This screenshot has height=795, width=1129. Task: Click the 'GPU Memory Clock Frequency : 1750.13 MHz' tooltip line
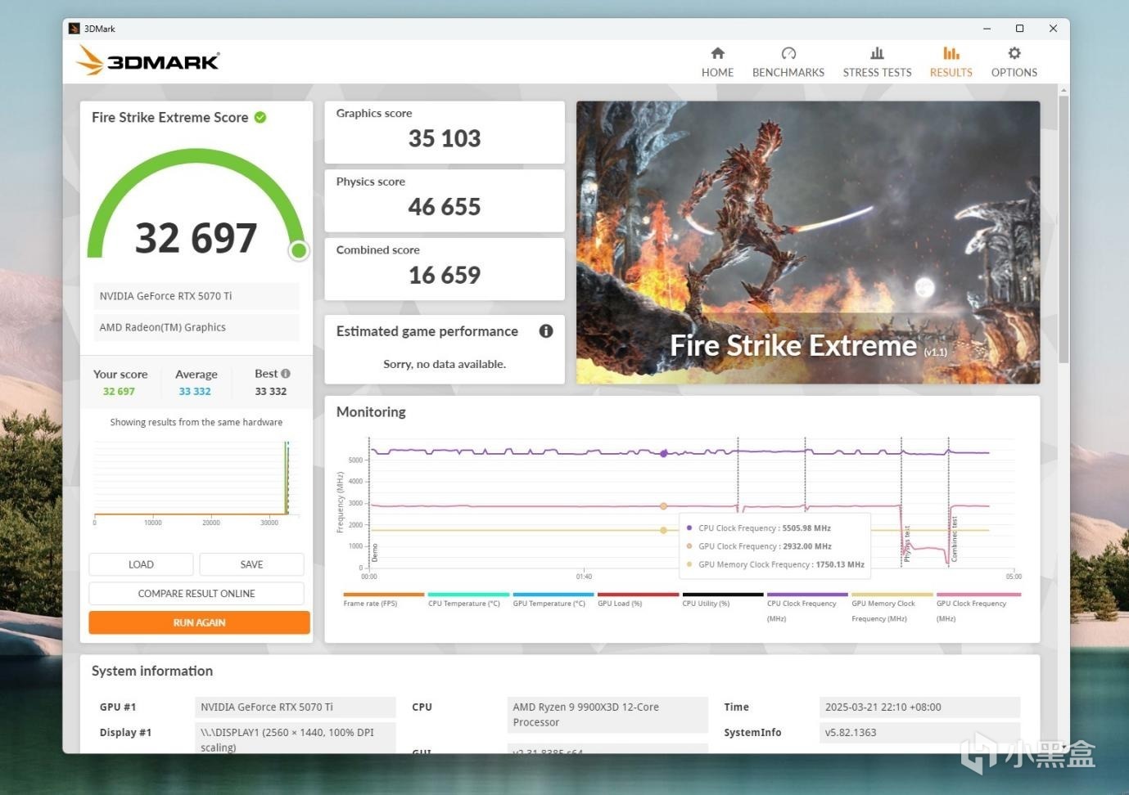tap(781, 564)
